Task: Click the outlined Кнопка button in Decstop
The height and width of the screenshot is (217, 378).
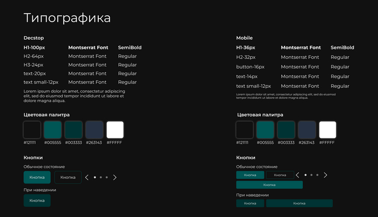Action: (67, 177)
